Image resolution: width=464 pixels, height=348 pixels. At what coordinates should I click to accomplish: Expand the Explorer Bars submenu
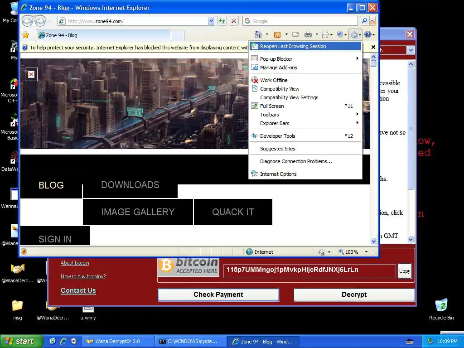click(305, 123)
